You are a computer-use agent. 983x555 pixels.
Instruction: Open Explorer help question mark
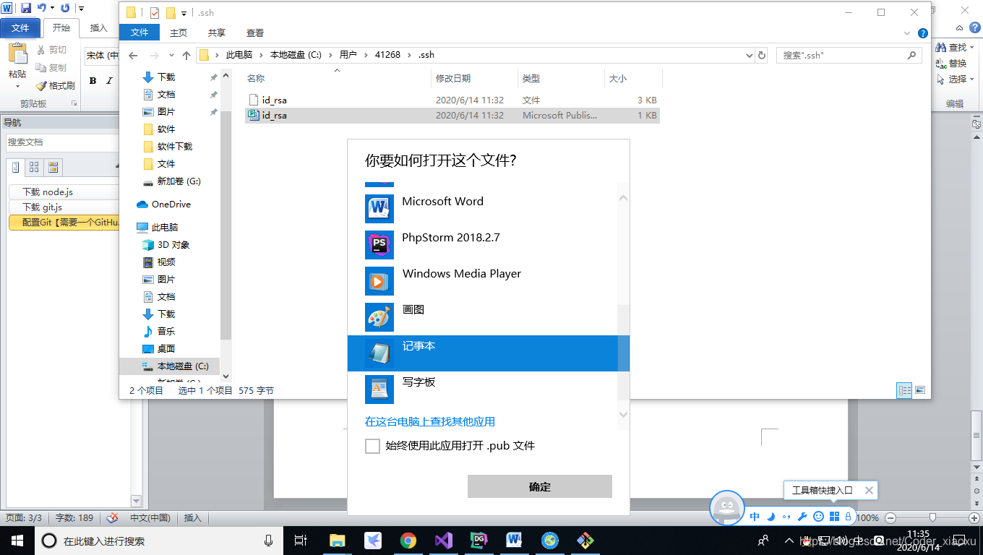(923, 33)
